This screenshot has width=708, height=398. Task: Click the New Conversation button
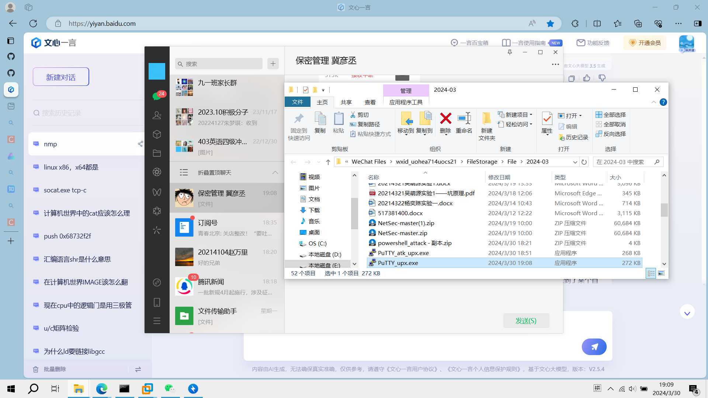pyautogui.click(x=61, y=77)
